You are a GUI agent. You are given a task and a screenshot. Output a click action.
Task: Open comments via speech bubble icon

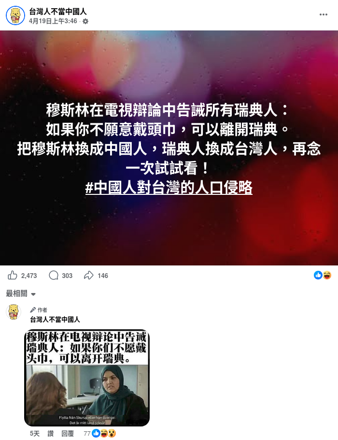(x=54, y=275)
